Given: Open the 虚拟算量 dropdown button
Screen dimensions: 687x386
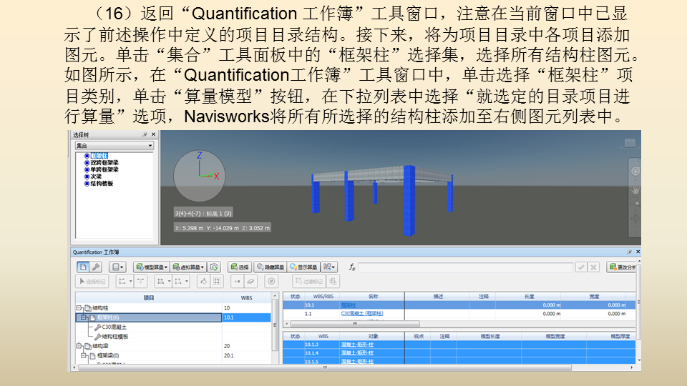Looking at the screenshot, I should click(188, 267).
